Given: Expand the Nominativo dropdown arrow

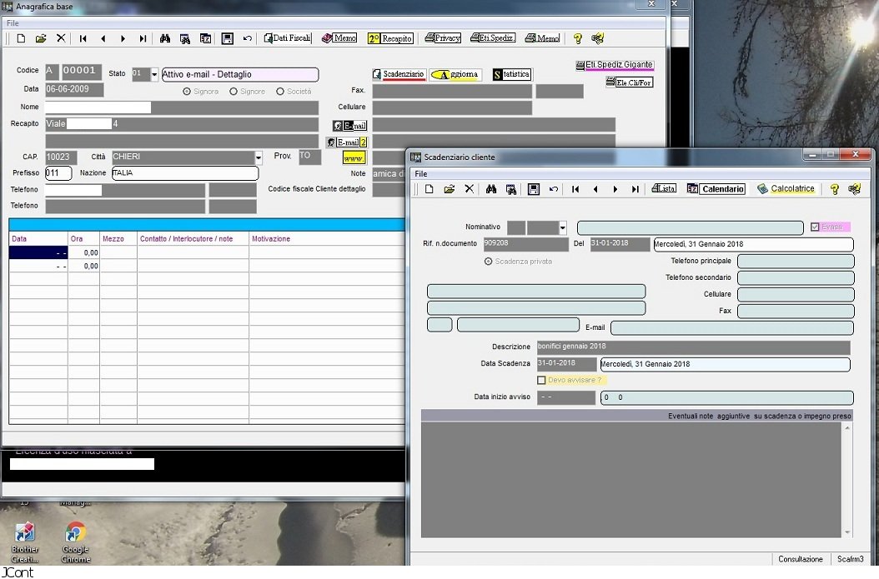Looking at the screenshot, I should 563,227.
